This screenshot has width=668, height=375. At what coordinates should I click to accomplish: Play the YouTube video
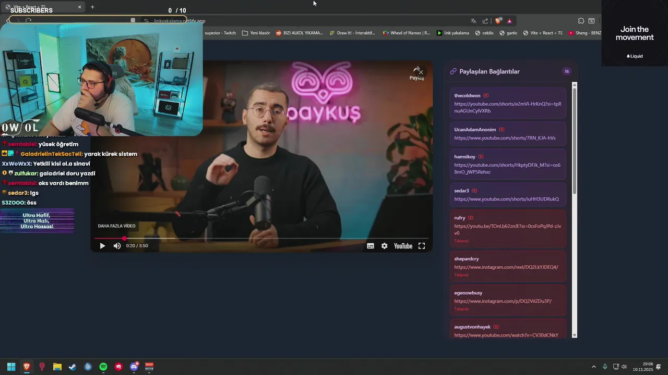102,246
